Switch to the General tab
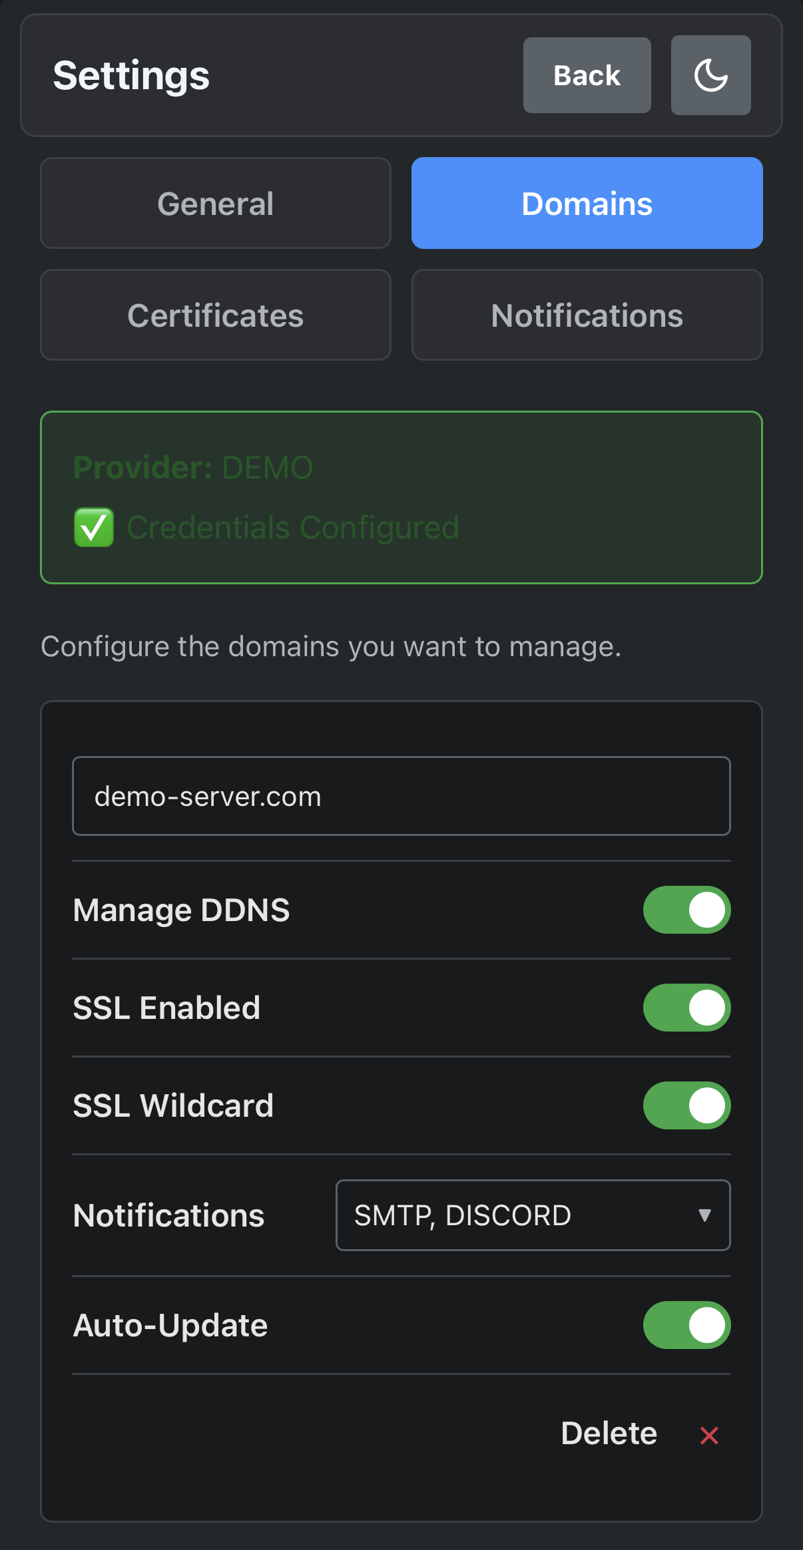The height and width of the screenshot is (1550, 803). pyautogui.click(x=216, y=203)
